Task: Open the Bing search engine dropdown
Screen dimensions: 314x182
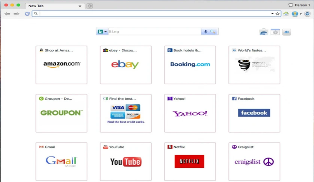Action: 102,32
